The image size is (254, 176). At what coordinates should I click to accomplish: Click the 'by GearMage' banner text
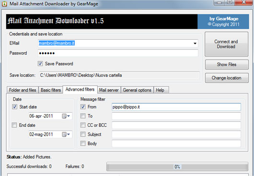224,19
